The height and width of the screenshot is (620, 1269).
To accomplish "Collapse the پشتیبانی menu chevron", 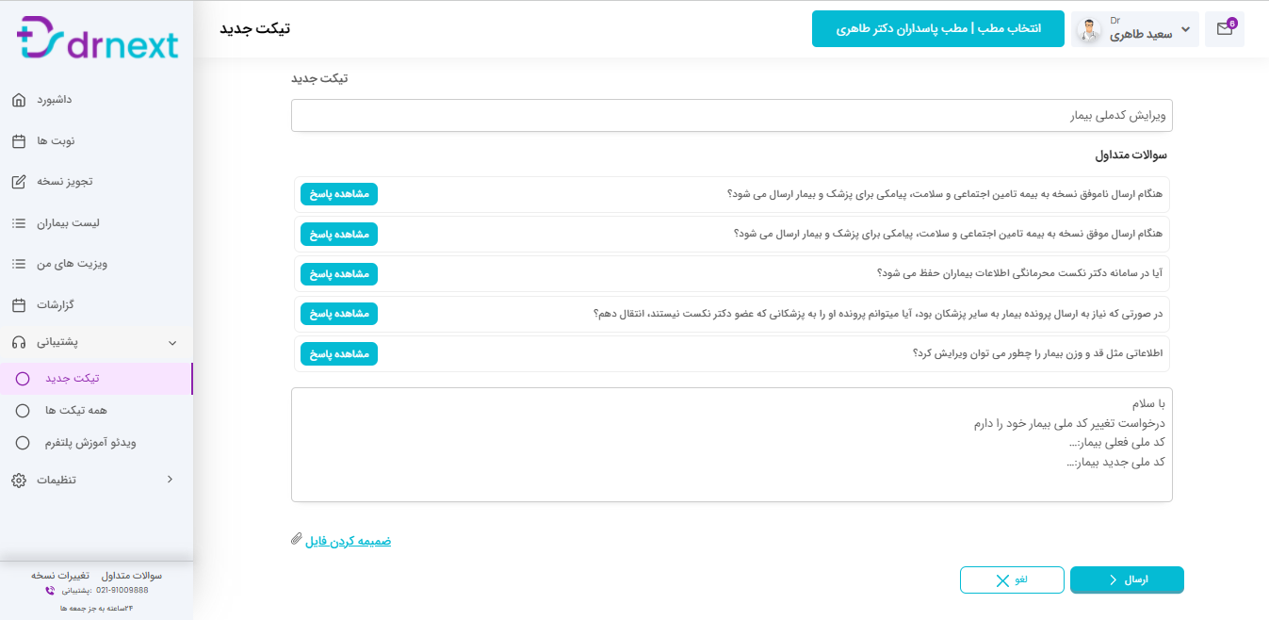I will 171,344.
